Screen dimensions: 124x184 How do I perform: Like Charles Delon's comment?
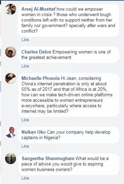click(x=25, y=66)
